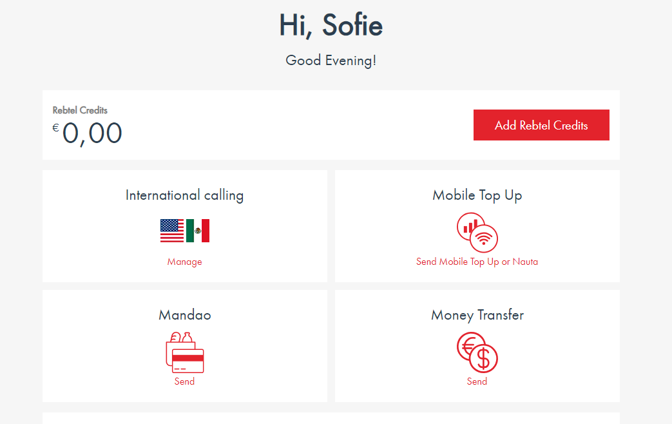
Task: Click the Wi-Fi circle icon
Action: pyautogui.click(x=485, y=239)
